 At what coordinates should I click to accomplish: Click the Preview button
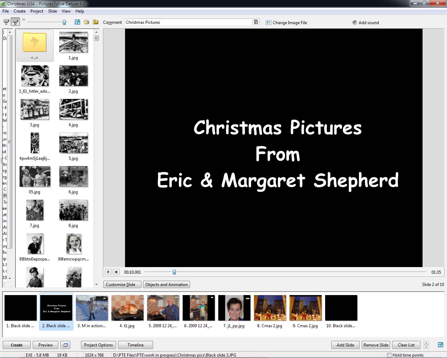(45, 345)
